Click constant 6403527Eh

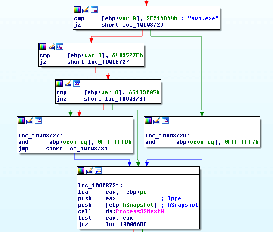click(x=127, y=55)
